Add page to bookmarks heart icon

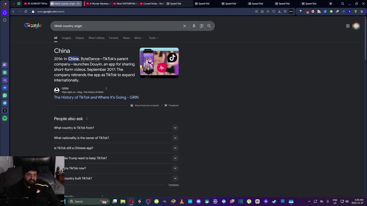click(x=274, y=11)
